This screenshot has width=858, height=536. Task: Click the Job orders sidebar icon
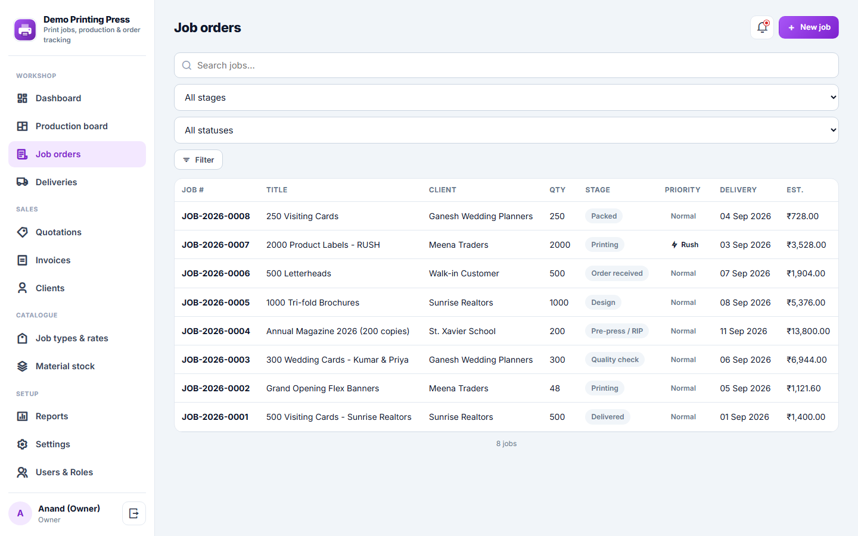(x=22, y=154)
